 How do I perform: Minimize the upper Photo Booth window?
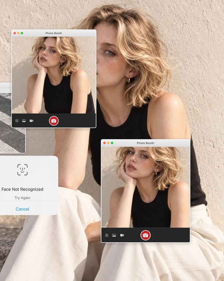pos(18,33)
